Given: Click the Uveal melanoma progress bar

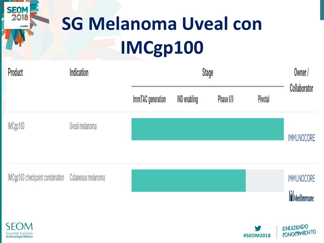Looking at the screenshot, I should click(x=208, y=129).
